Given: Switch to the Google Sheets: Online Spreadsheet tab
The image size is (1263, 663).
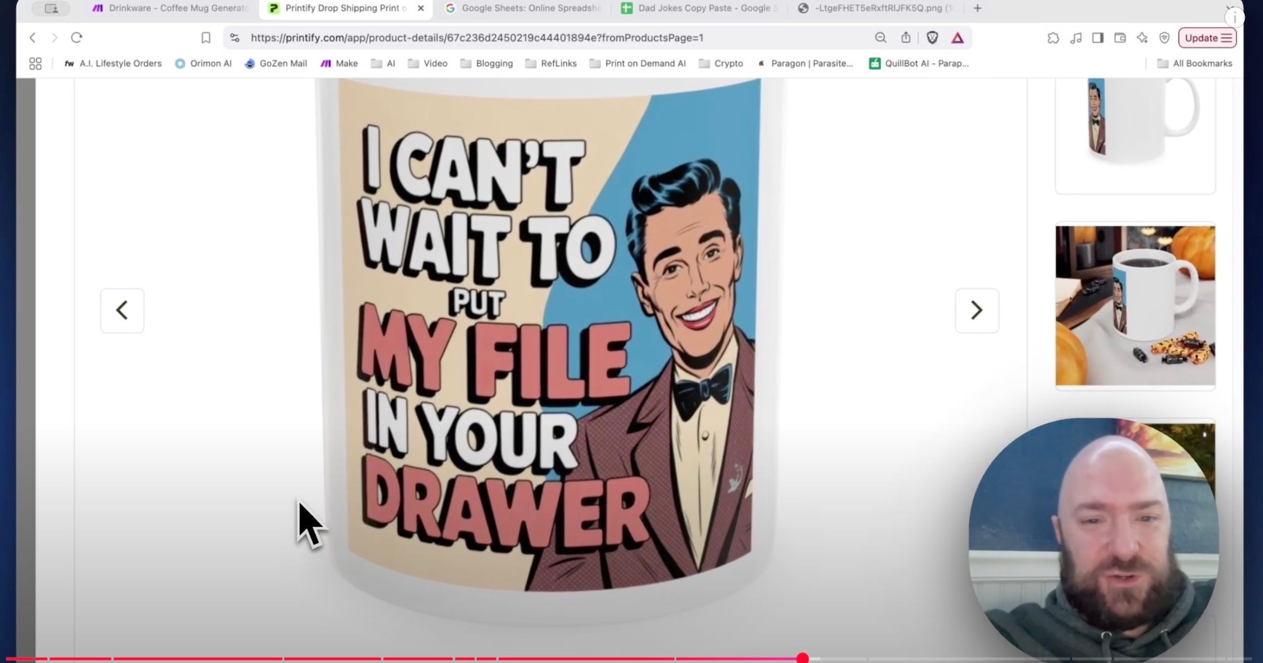Looking at the screenshot, I should click(x=523, y=8).
